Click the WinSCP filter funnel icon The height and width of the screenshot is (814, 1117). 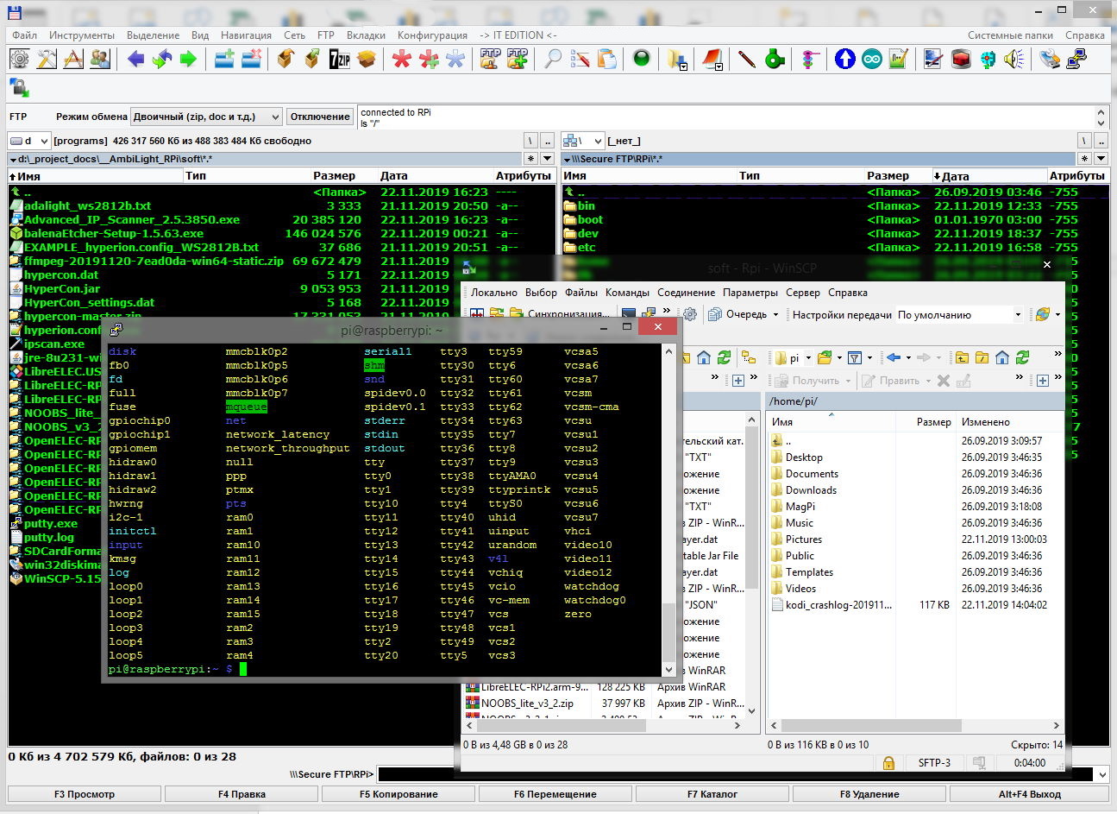[854, 357]
